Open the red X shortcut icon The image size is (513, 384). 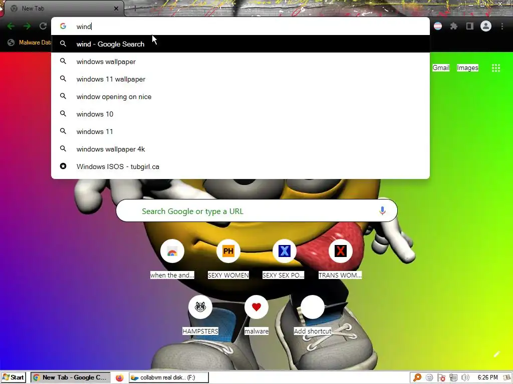[341, 251]
